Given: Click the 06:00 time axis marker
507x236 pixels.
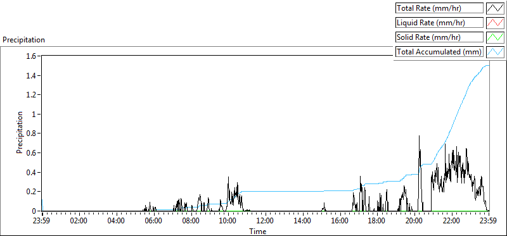Looking at the screenshot, I should coord(154,221).
